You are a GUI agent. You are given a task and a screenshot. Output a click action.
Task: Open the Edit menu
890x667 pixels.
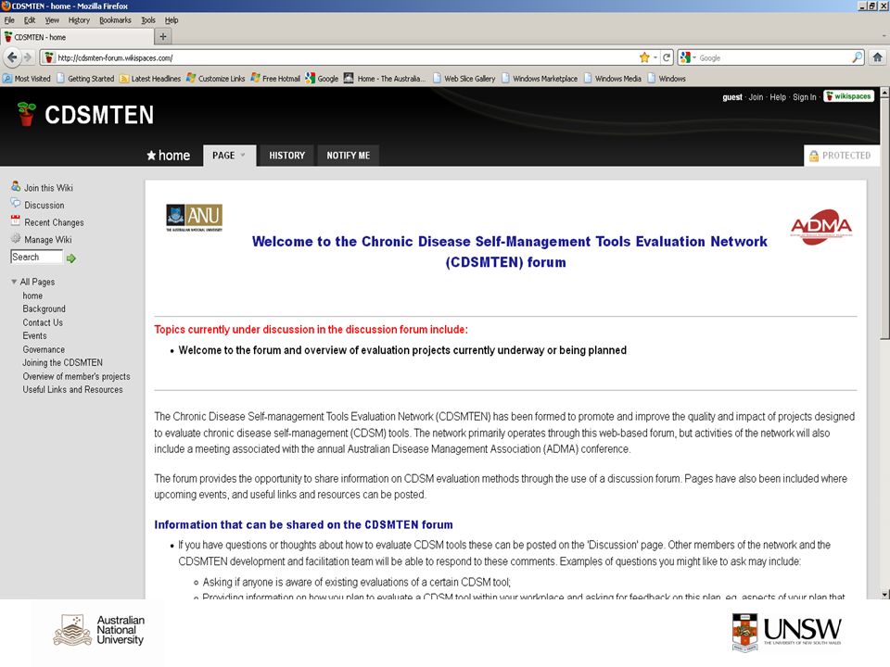[x=30, y=19]
